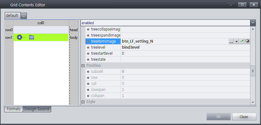Switch to the Design Source tab
Screen dimensions: 261x125
click(x=37, y=109)
